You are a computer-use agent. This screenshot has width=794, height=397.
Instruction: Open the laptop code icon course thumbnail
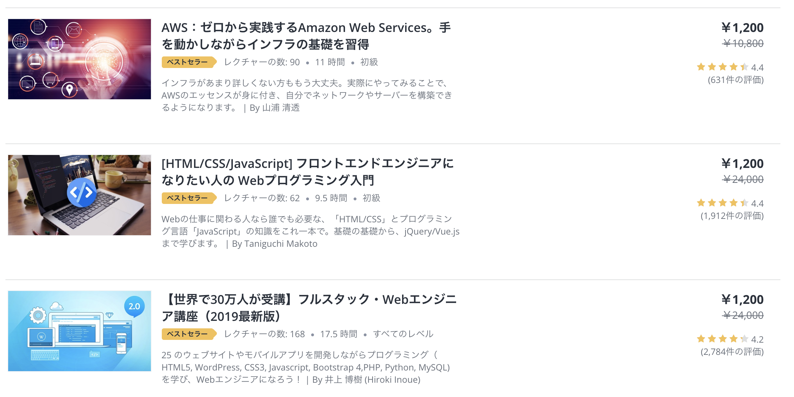point(80,195)
